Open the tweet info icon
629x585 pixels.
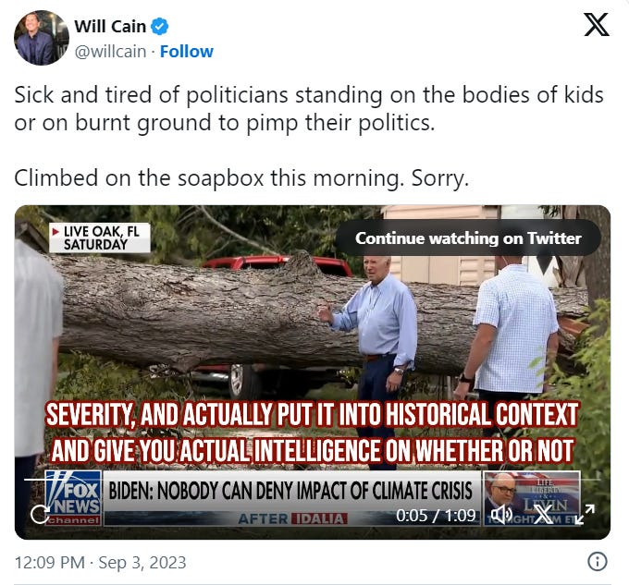click(598, 561)
